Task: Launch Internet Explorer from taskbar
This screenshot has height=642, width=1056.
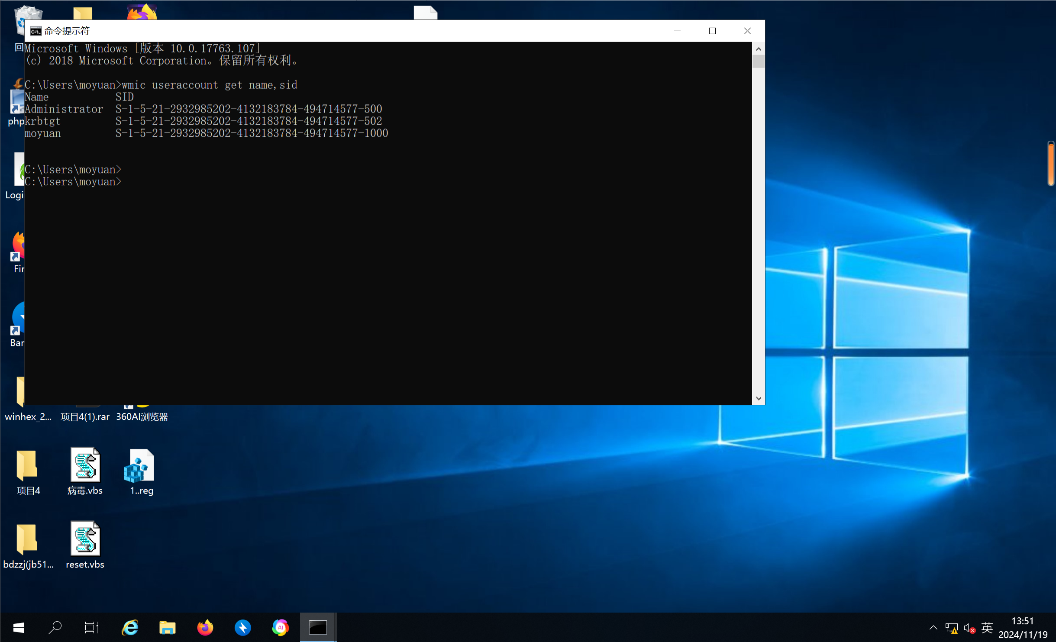Action: click(130, 627)
